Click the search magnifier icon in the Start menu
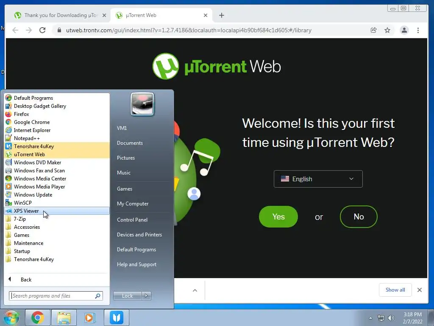Image resolution: width=434 pixels, height=326 pixels. coord(98,296)
